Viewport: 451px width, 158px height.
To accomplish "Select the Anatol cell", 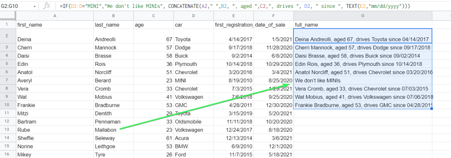I will pos(55,72).
